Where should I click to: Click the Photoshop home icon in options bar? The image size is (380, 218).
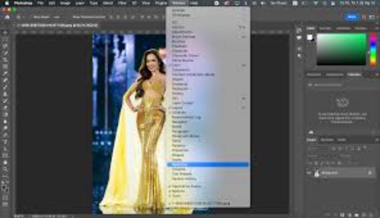click(x=7, y=17)
